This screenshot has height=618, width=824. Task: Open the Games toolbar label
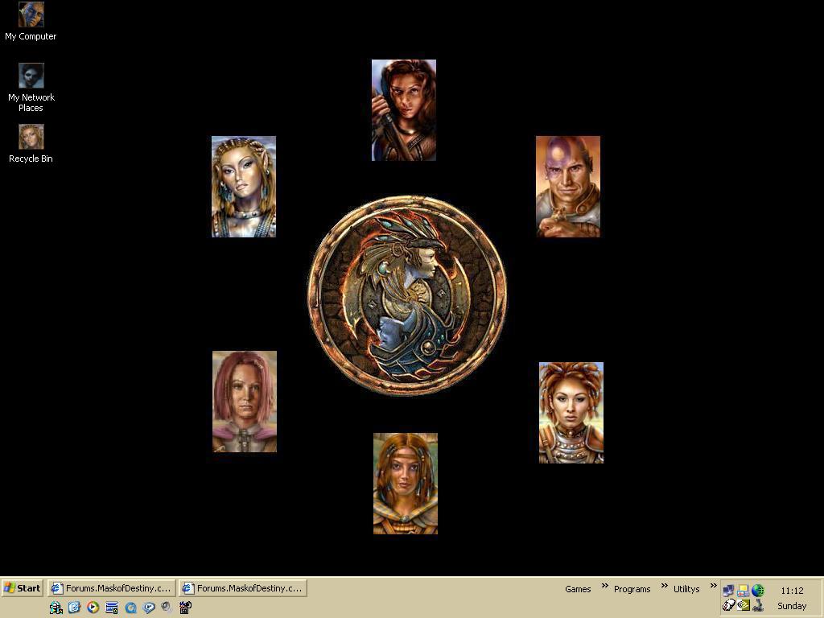(x=578, y=589)
